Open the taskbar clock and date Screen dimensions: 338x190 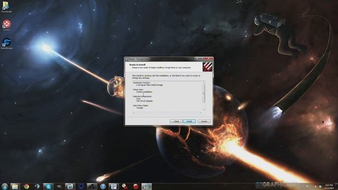pyautogui.click(x=329, y=186)
